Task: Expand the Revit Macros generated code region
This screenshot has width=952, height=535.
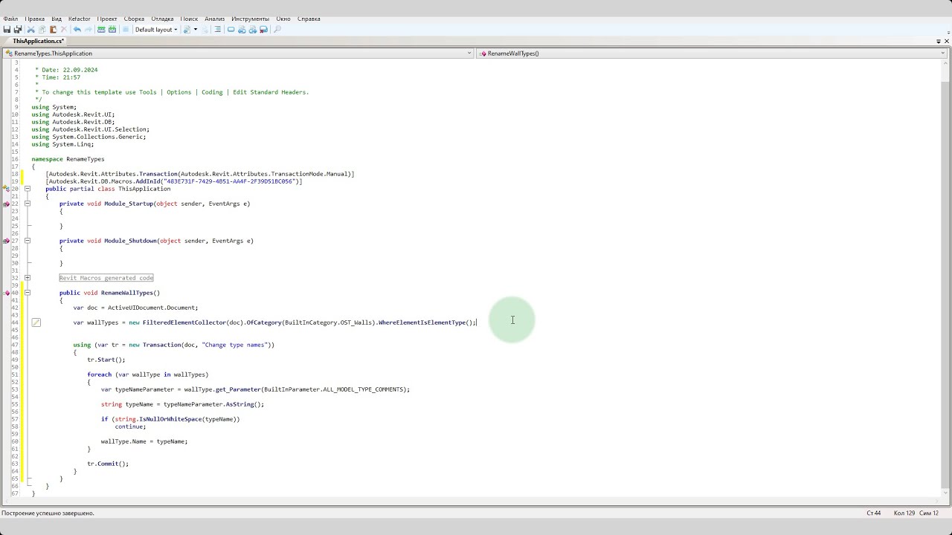Action: [27, 278]
